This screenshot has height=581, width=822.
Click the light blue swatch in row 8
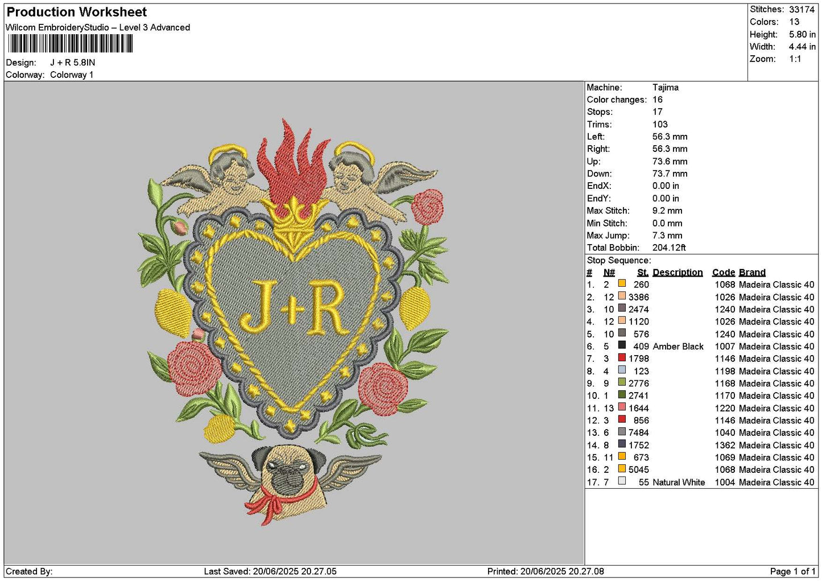622,370
